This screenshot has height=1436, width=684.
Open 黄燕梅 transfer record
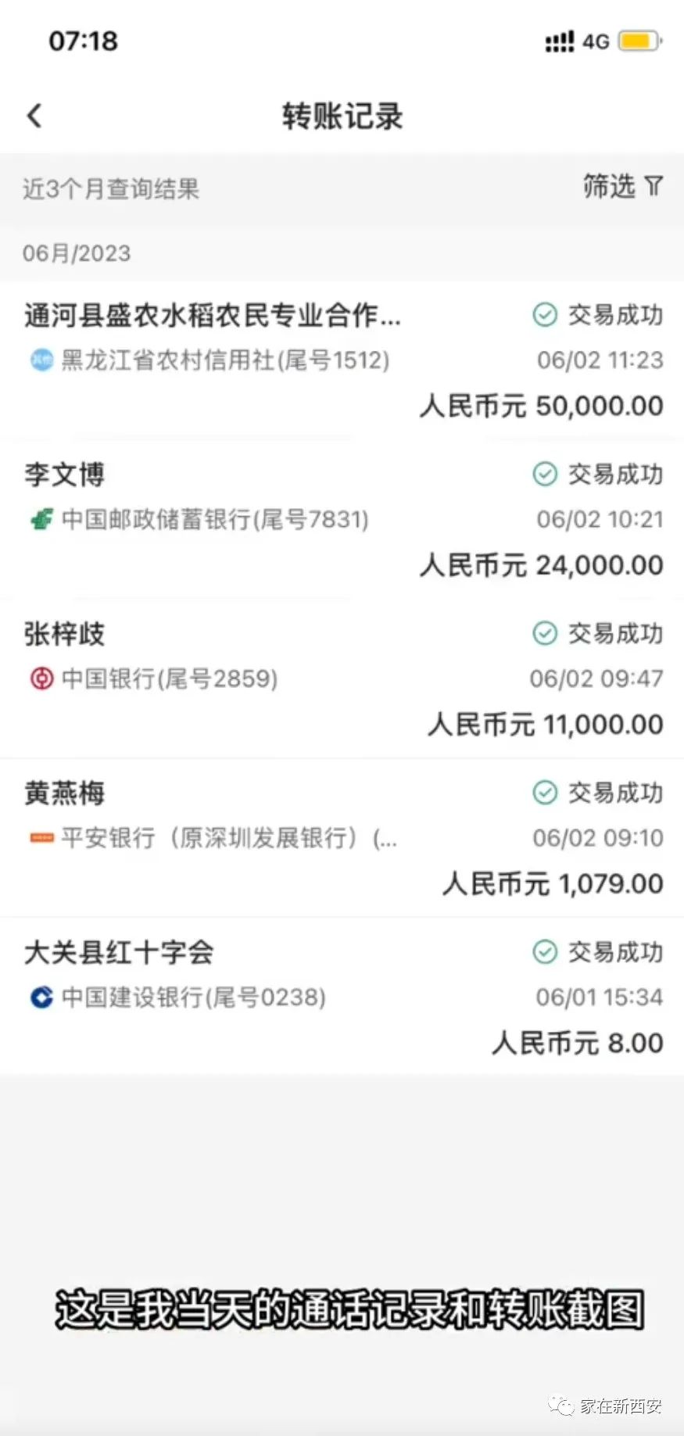tap(342, 839)
